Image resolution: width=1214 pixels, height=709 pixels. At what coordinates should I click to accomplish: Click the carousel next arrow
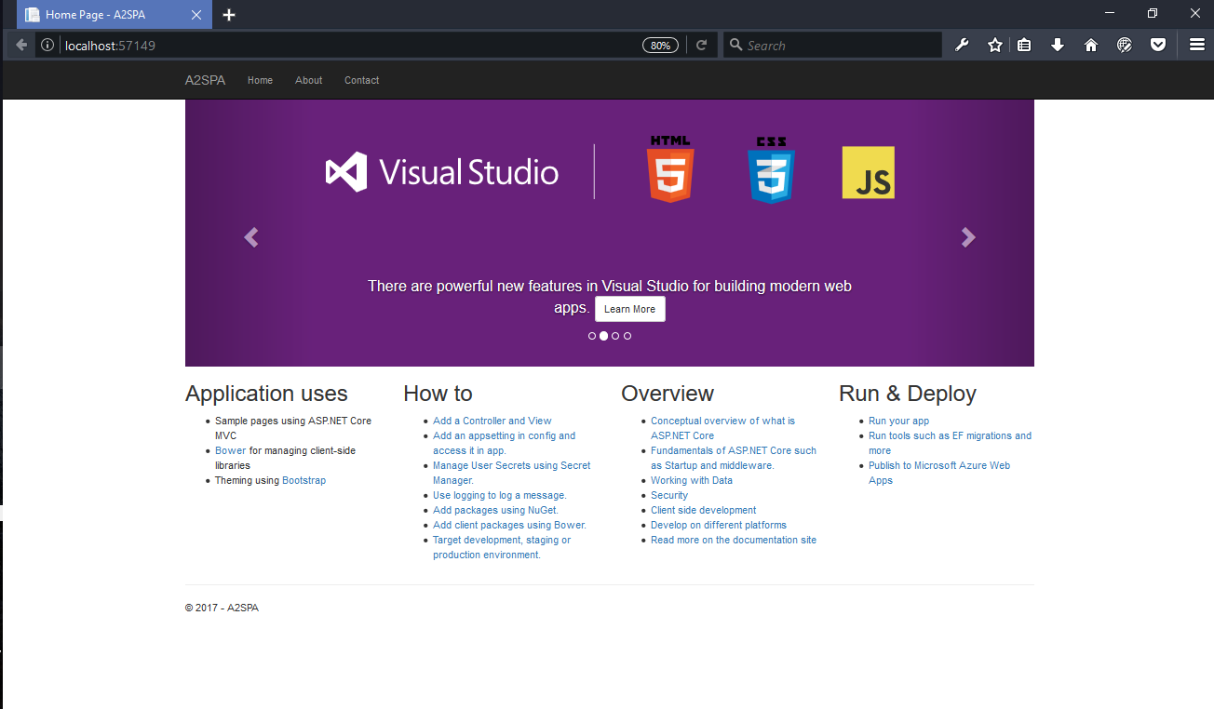click(x=968, y=237)
